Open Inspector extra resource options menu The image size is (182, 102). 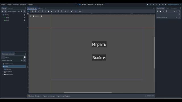click(166, 11)
